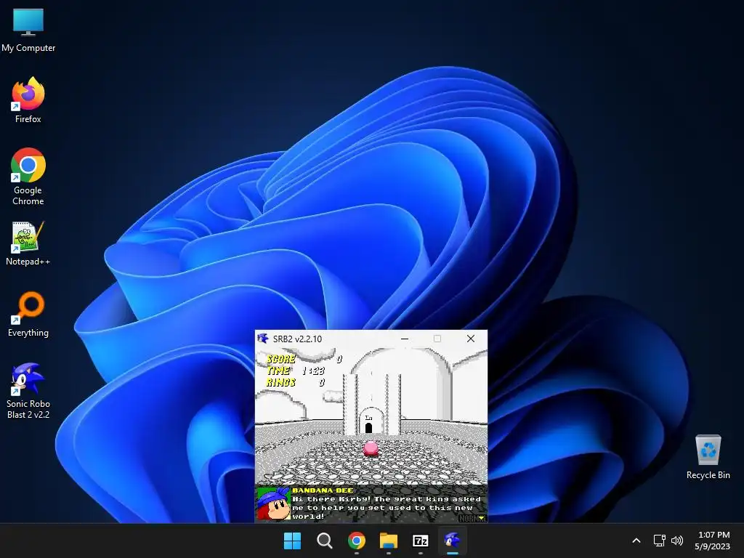
Task: Advance dialogue via yellow arrow indicator
Action: [x=482, y=518]
